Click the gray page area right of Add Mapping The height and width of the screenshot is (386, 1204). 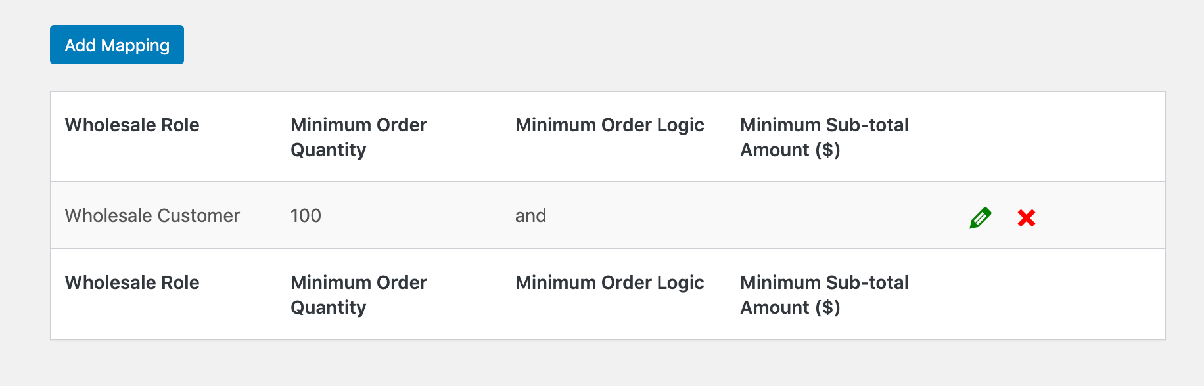[591, 45]
